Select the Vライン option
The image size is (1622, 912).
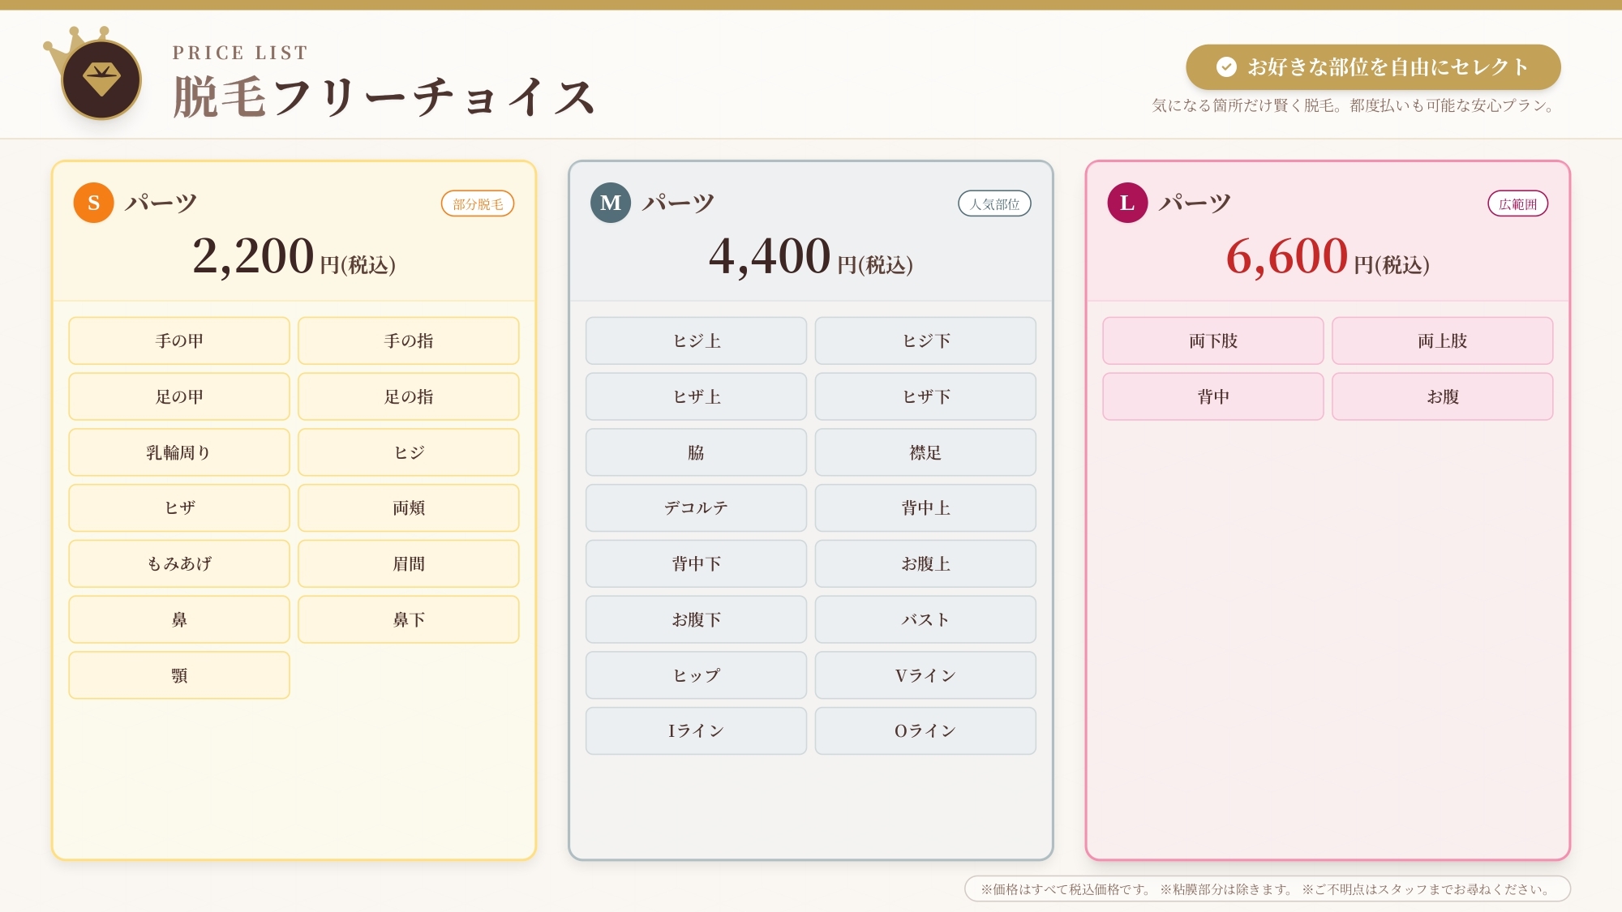point(925,675)
